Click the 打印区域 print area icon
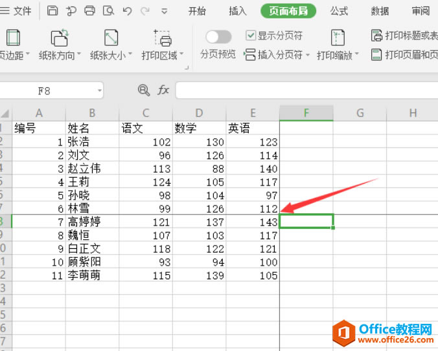 point(163,37)
